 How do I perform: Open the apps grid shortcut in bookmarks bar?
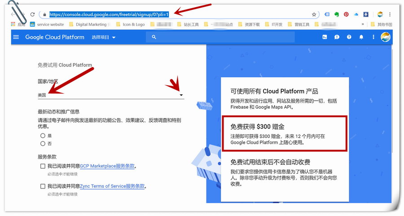click(x=13, y=24)
